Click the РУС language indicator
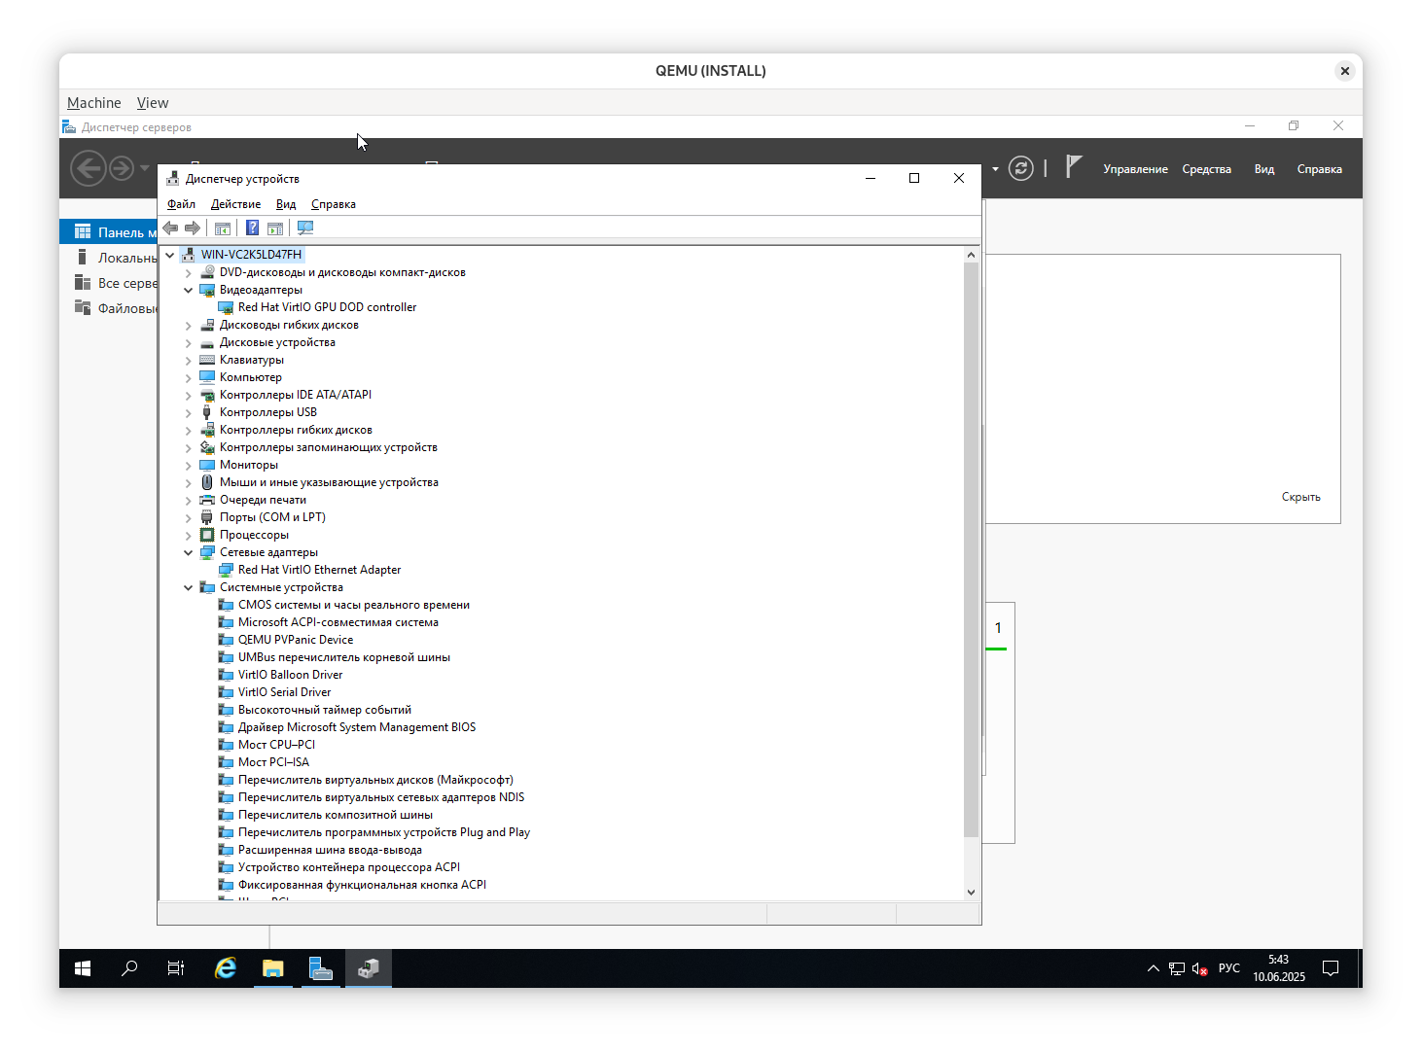1422x1053 pixels. point(1229,968)
